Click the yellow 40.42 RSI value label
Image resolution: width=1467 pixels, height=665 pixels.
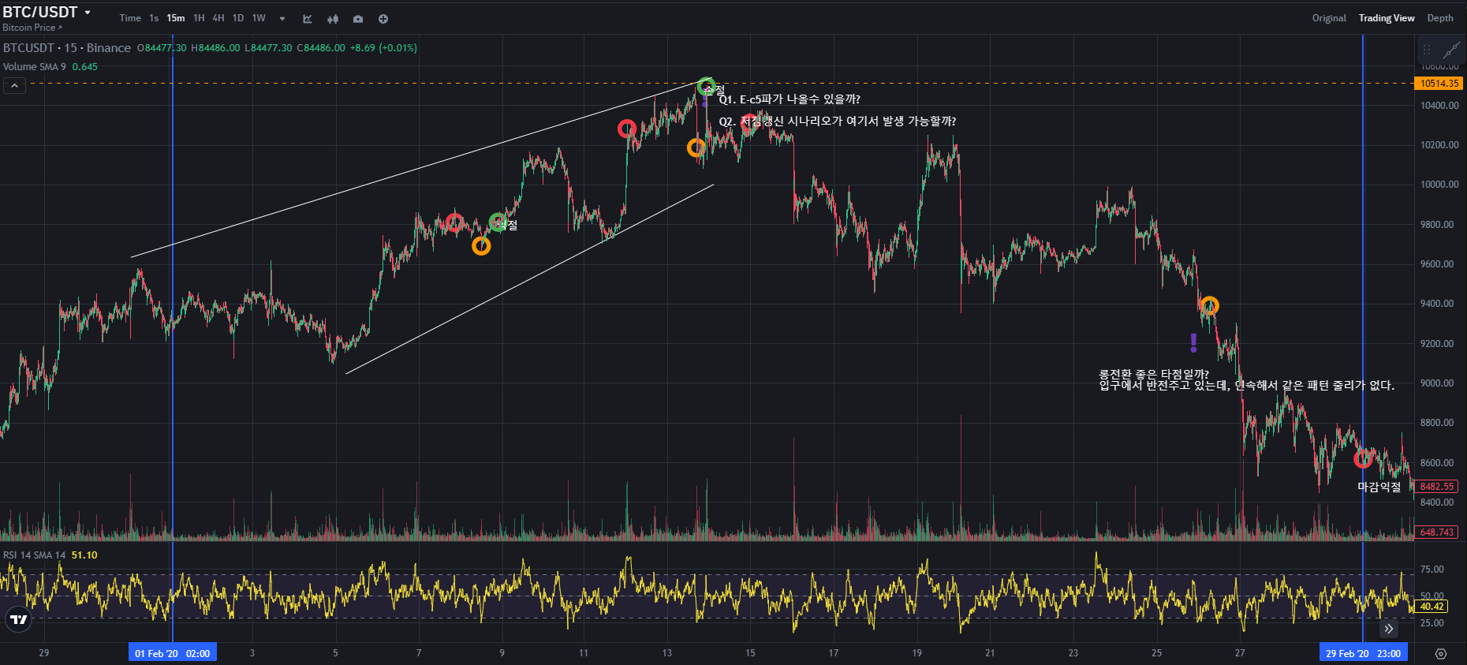pos(1432,607)
